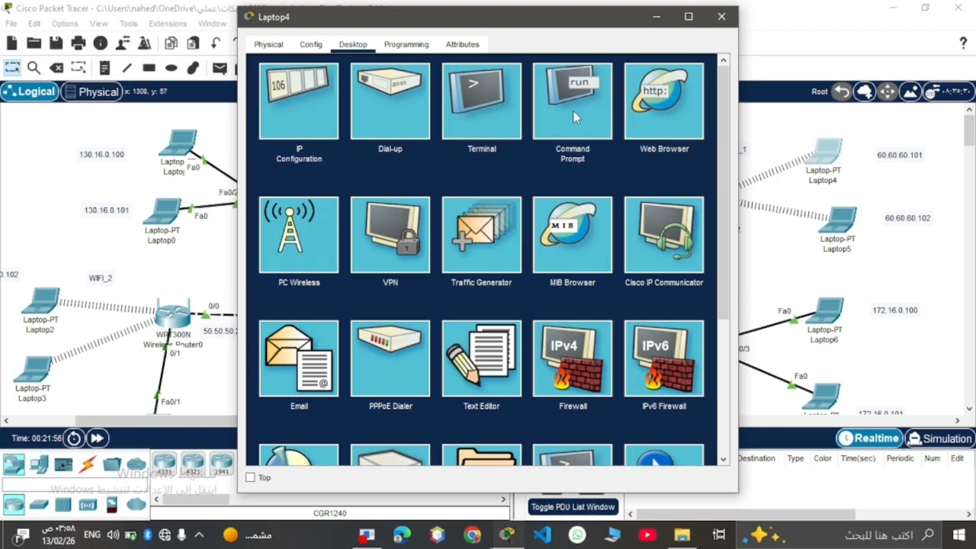This screenshot has width=976, height=549.
Task: Open the Email app
Action: [299, 358]
